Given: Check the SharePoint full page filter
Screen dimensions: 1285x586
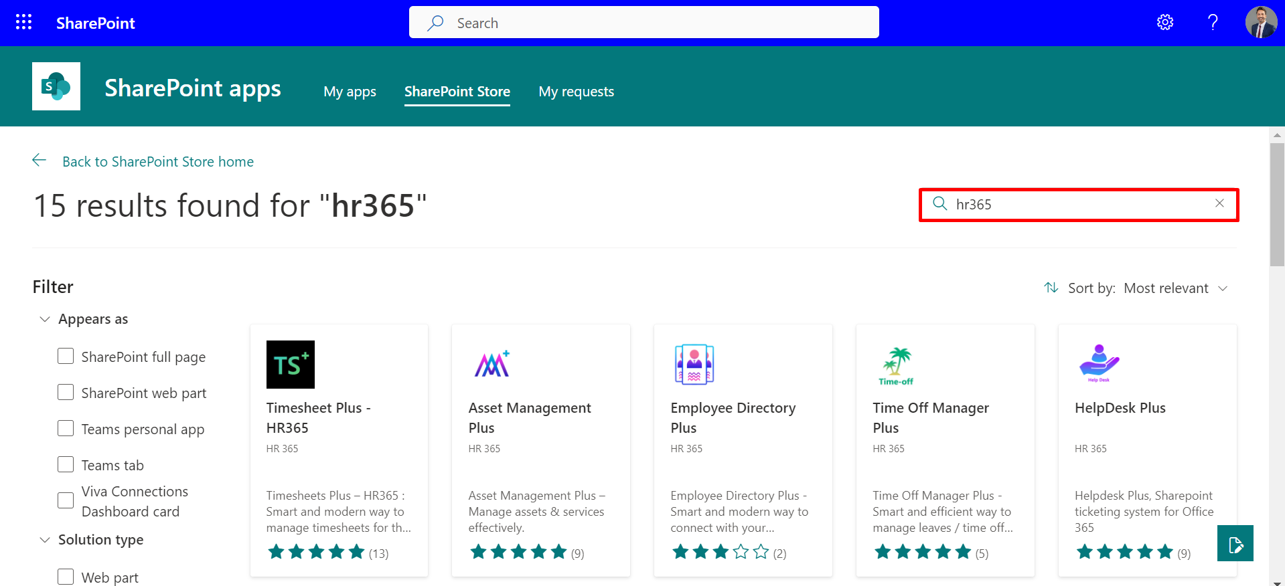Looking at the screenshot, I should pos(66,356).
